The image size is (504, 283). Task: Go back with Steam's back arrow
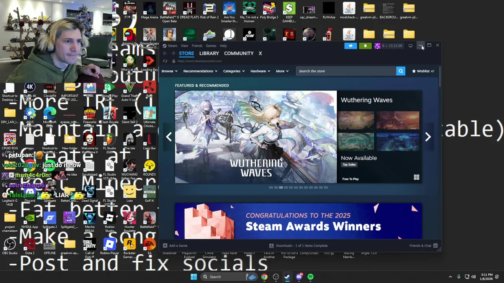coord(165,53)
